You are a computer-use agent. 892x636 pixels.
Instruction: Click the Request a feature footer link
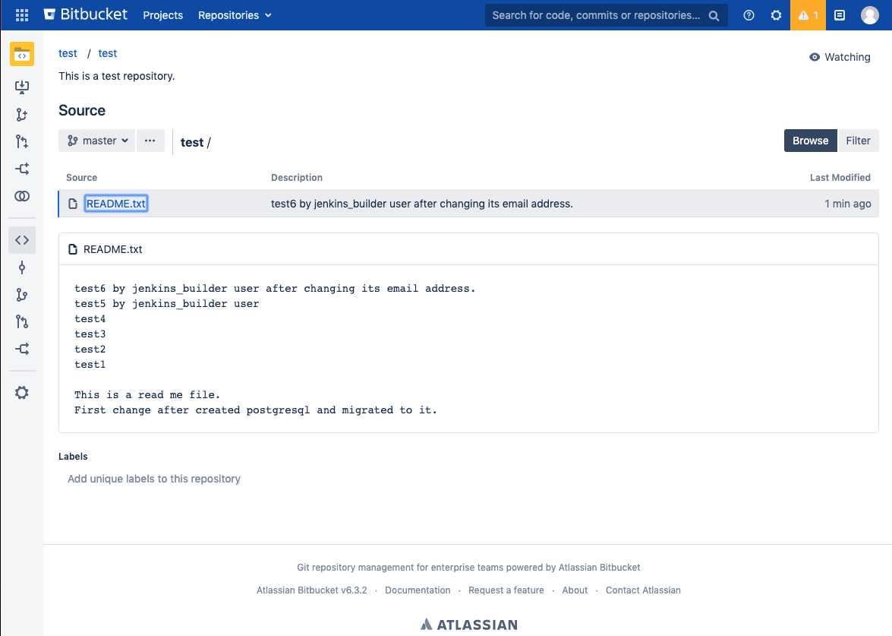(x=506, y=590)
